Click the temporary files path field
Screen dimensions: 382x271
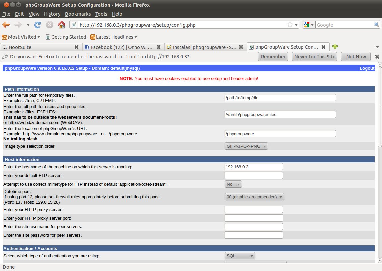coord(280,98)
